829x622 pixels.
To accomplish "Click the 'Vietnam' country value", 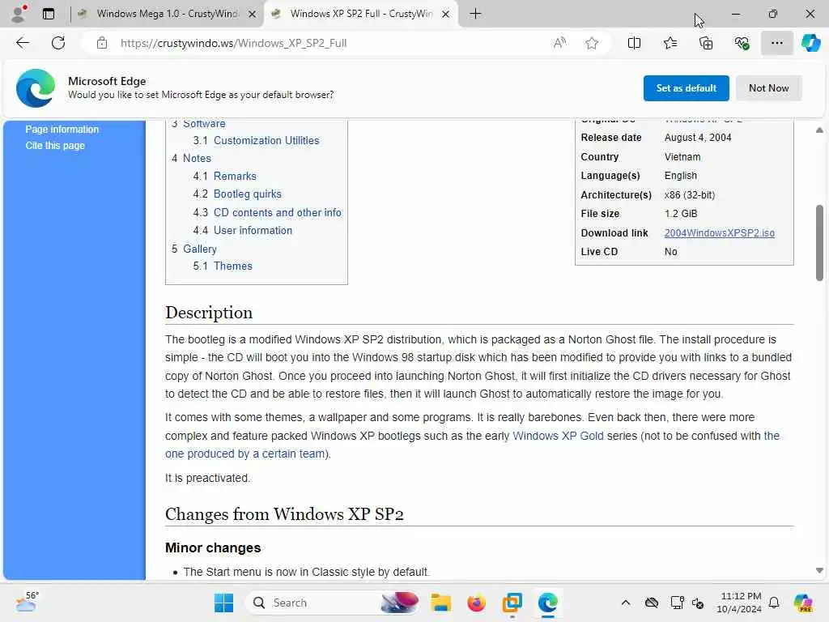I will (x=682, y=156).
